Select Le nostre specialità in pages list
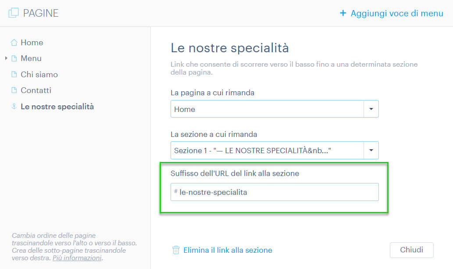 pos(57,107)
